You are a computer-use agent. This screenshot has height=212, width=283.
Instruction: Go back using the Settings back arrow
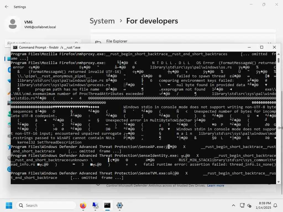(7, 7)
